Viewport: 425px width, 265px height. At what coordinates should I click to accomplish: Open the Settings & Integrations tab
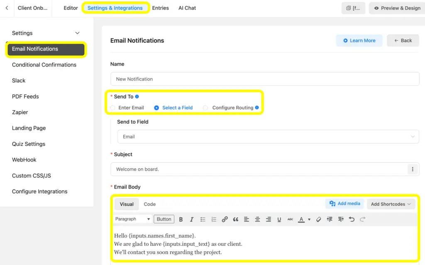click(x=115, y=8)
